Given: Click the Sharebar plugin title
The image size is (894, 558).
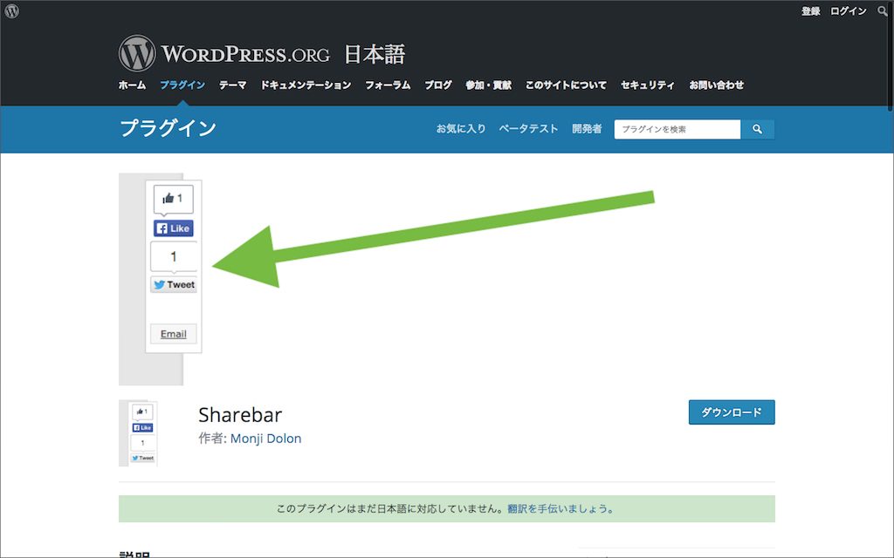Looking at the screenshot, I should tap(240, 414).
